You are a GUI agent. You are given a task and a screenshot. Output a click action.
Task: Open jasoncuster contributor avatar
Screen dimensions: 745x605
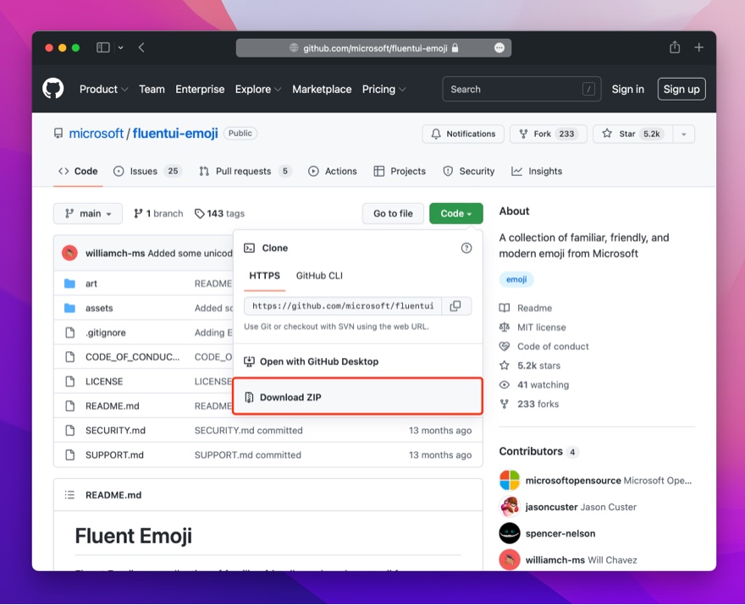510,507
